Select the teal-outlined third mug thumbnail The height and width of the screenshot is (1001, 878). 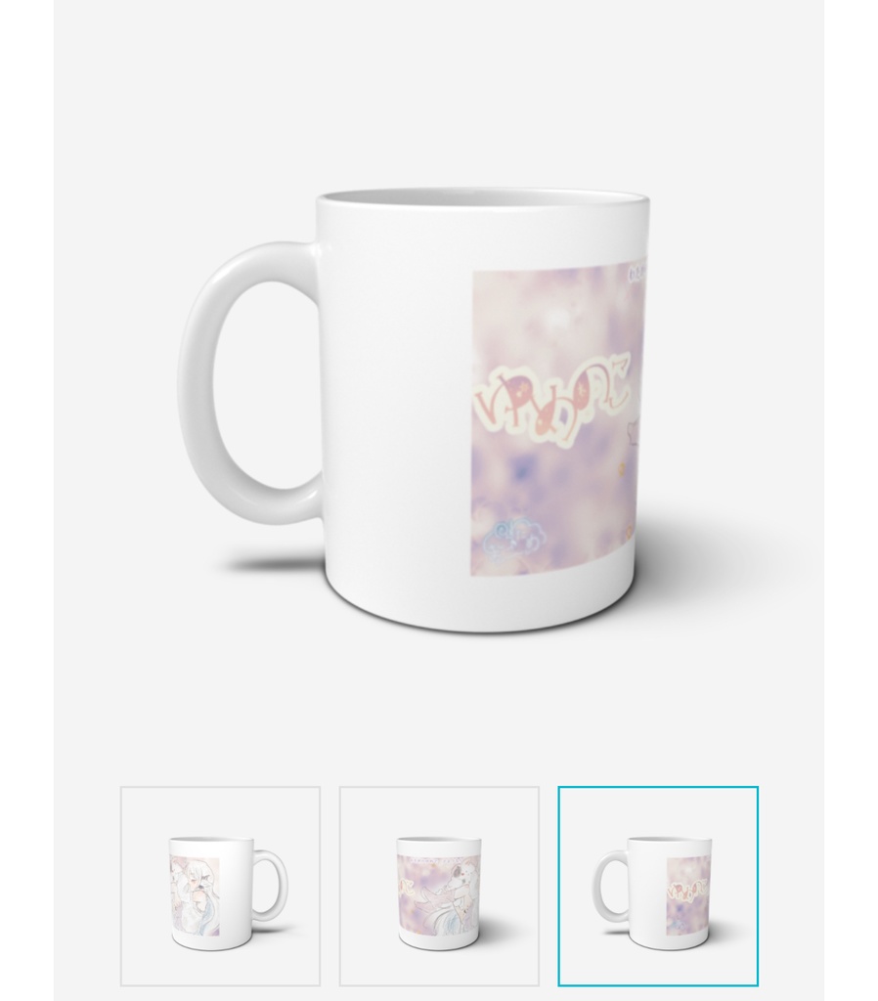[658, 886]
